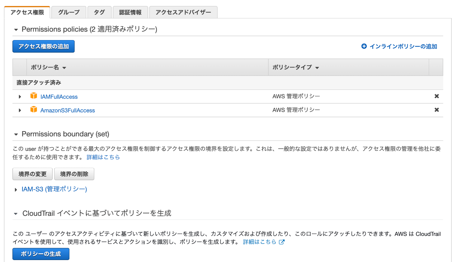Click the IAMFullAccess policy cube icon
Viewport: 452px width, 262px height.
pos(34,96)
